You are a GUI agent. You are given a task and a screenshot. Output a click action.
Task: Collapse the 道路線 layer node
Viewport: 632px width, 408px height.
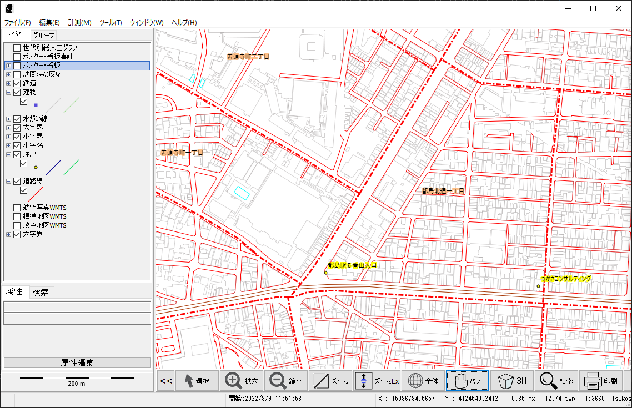coord(9,181)
